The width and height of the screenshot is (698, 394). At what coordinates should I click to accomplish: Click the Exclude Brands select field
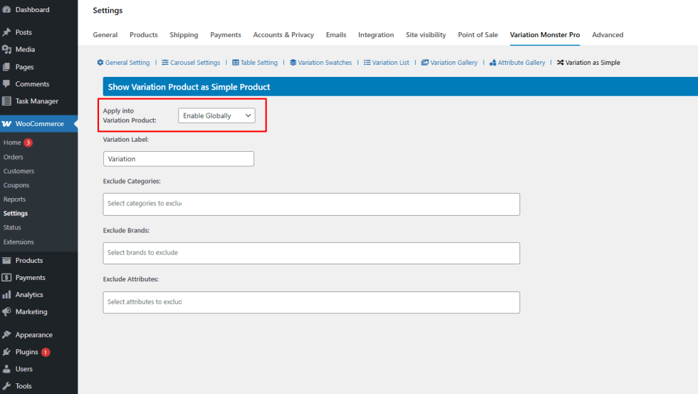[312, 254]
